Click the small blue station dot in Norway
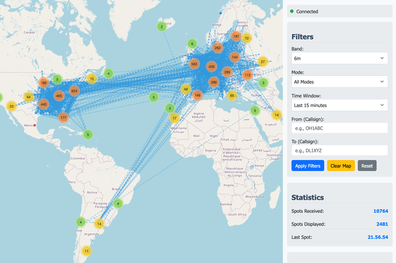The width and height of the screenshot is (396, 263). tap(221, 13)
